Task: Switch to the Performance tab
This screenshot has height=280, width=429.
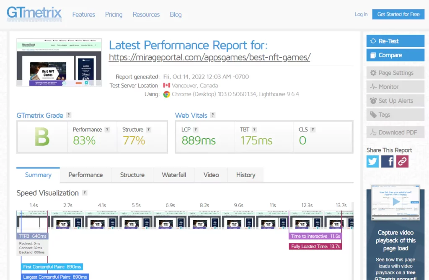Action: (85, 175)
